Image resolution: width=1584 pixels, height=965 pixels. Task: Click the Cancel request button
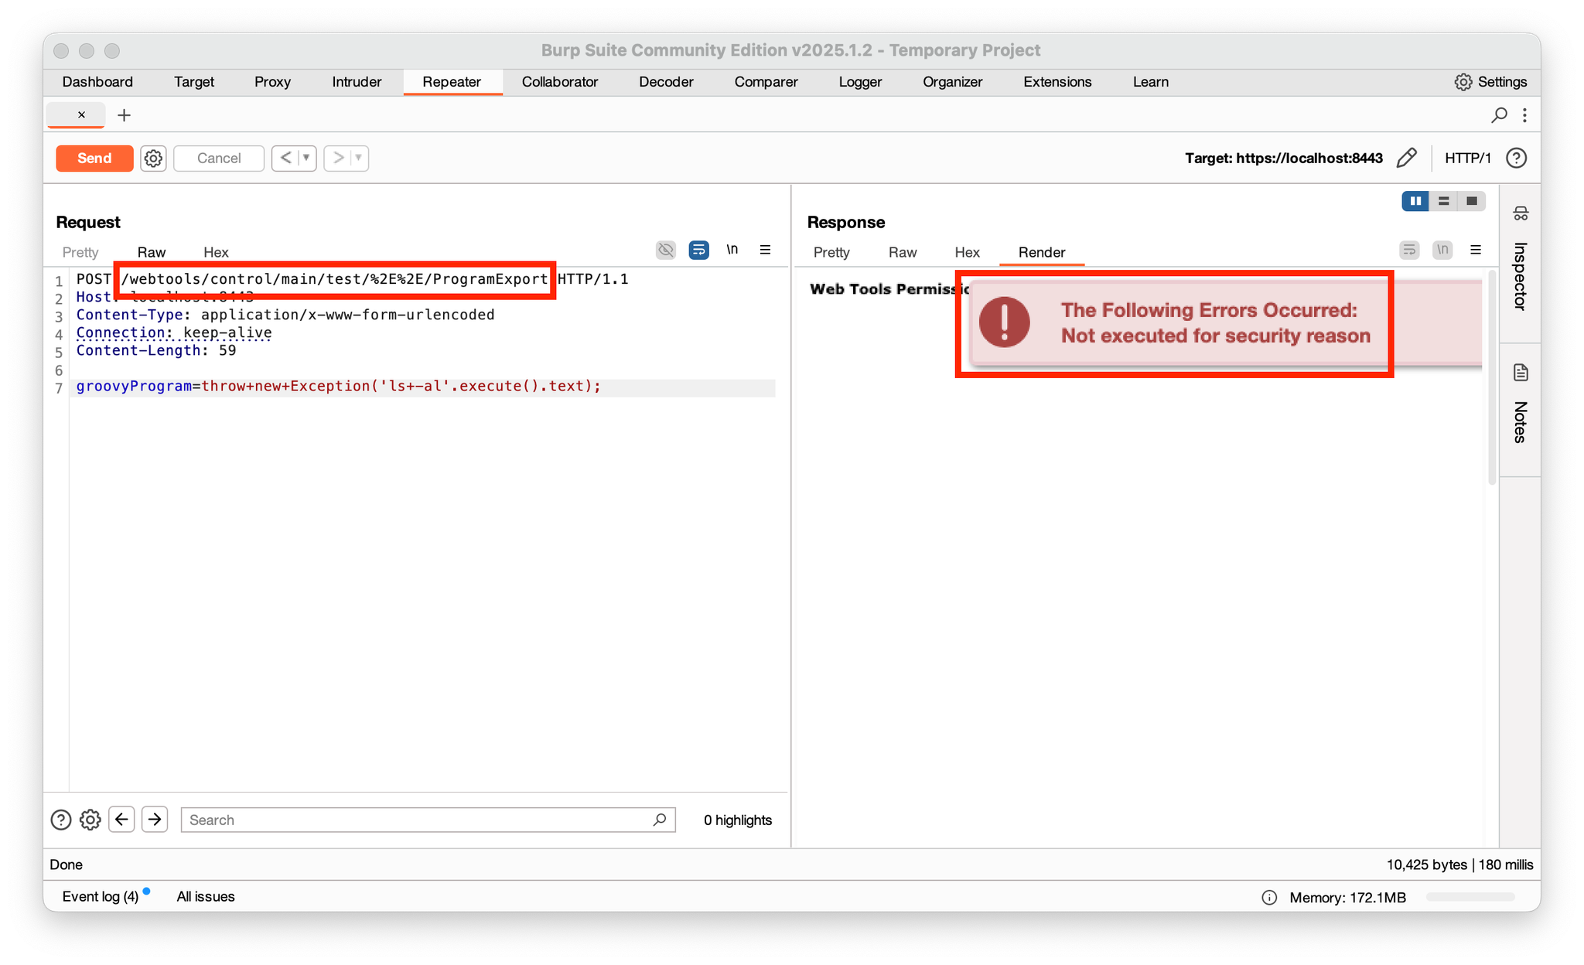(219, 158)
